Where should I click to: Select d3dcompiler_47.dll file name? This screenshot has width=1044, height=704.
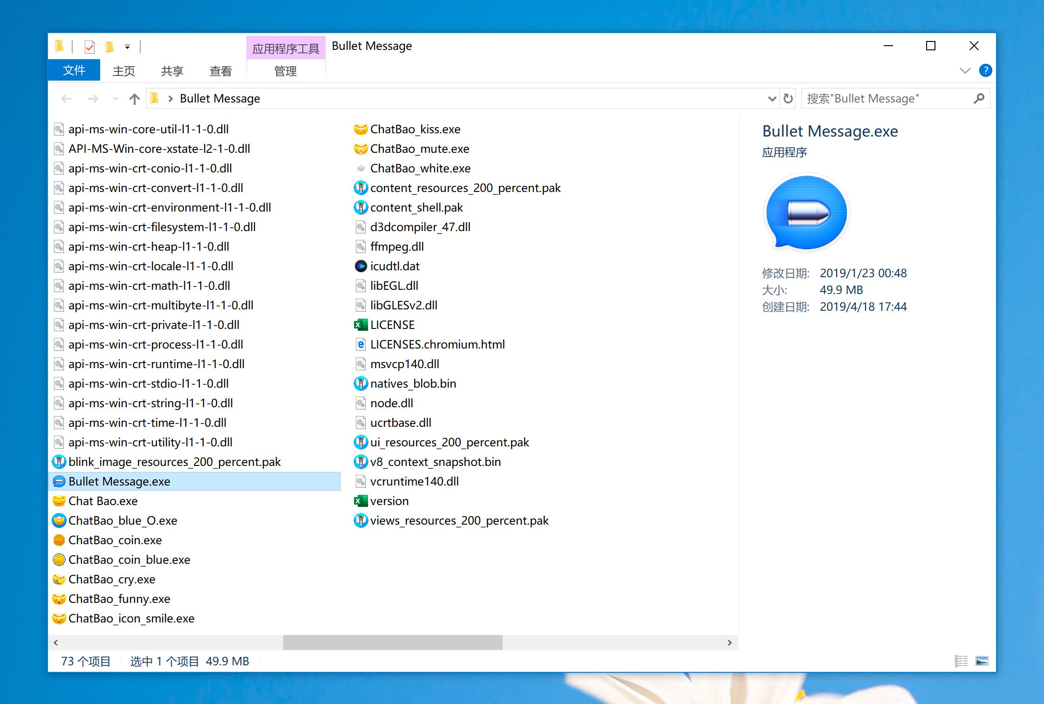click(x=420, y=227)
